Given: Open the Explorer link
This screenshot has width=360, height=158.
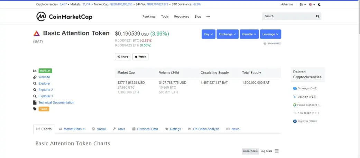Looking at the screenshot, I should [44, 83].
